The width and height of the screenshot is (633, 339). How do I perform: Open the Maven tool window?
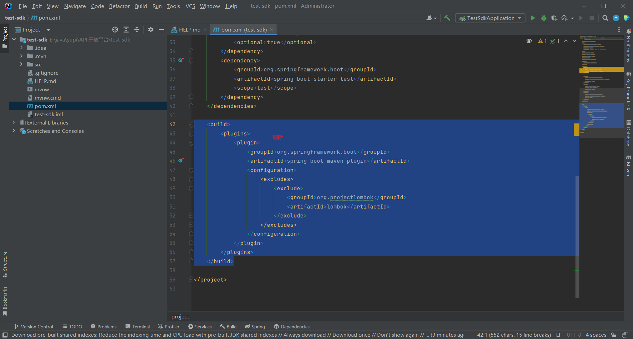628,165
